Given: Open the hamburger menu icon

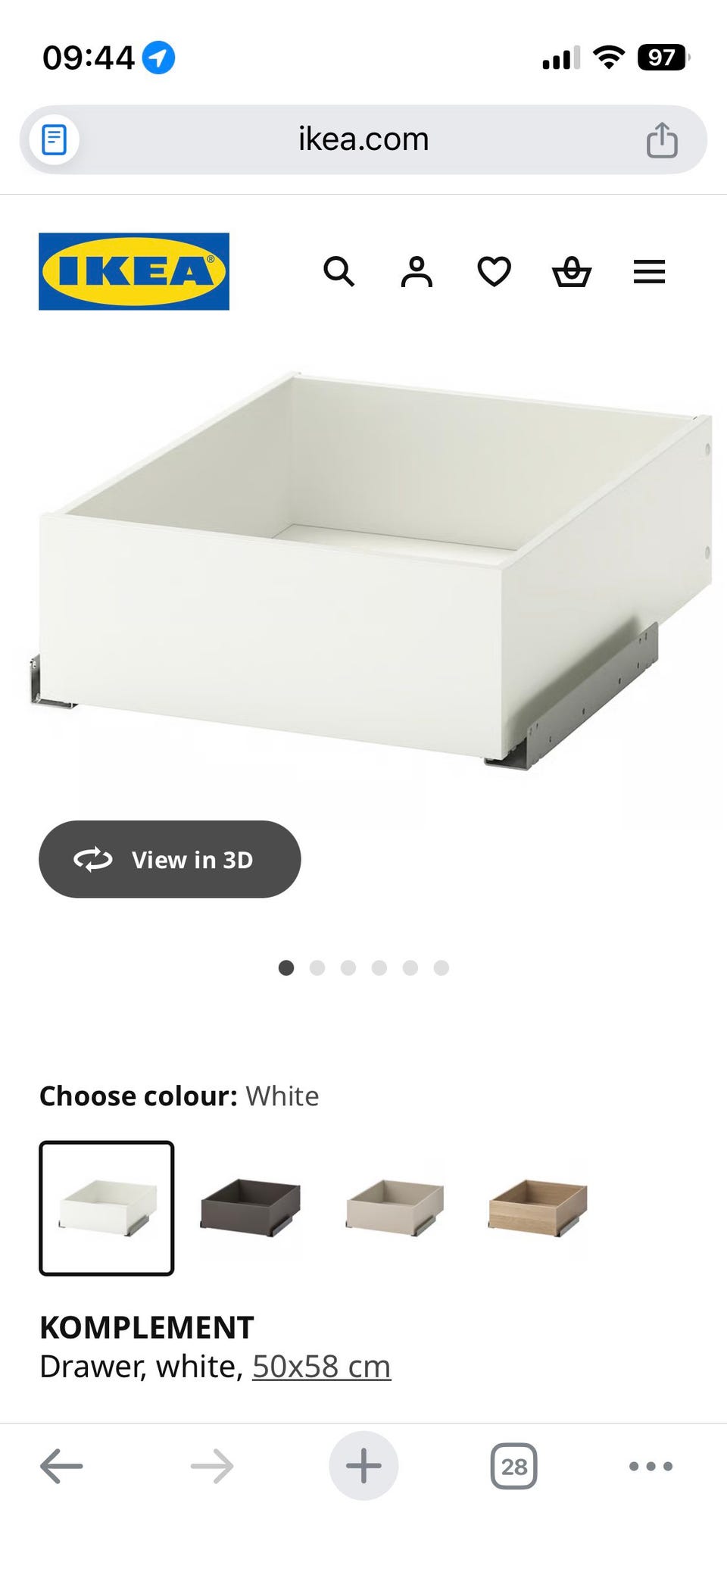Looking at the screenshot, I should [x=649, y=271].
